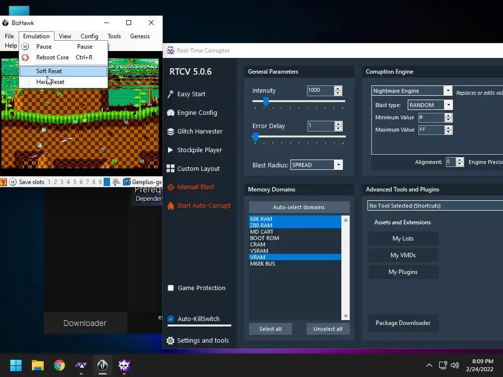Select save slot 1 in BizHawk
Viewport: 503px width, 377px height.
(x=49, y=182)
